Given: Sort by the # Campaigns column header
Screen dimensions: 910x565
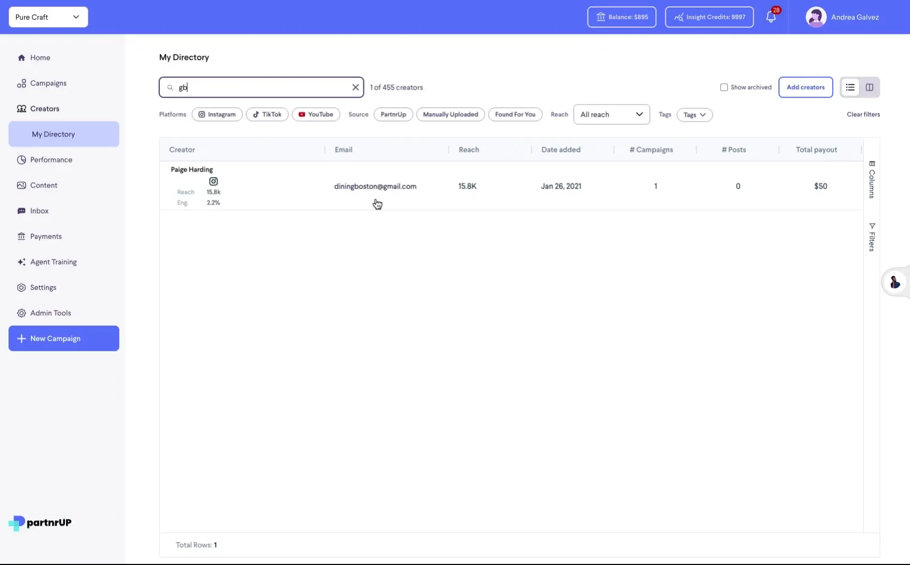Looking at the screenshot, I should point(651,150).
